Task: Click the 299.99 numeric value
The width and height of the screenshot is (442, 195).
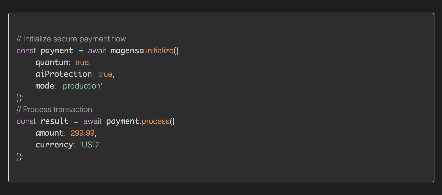Action: [82, 133]
